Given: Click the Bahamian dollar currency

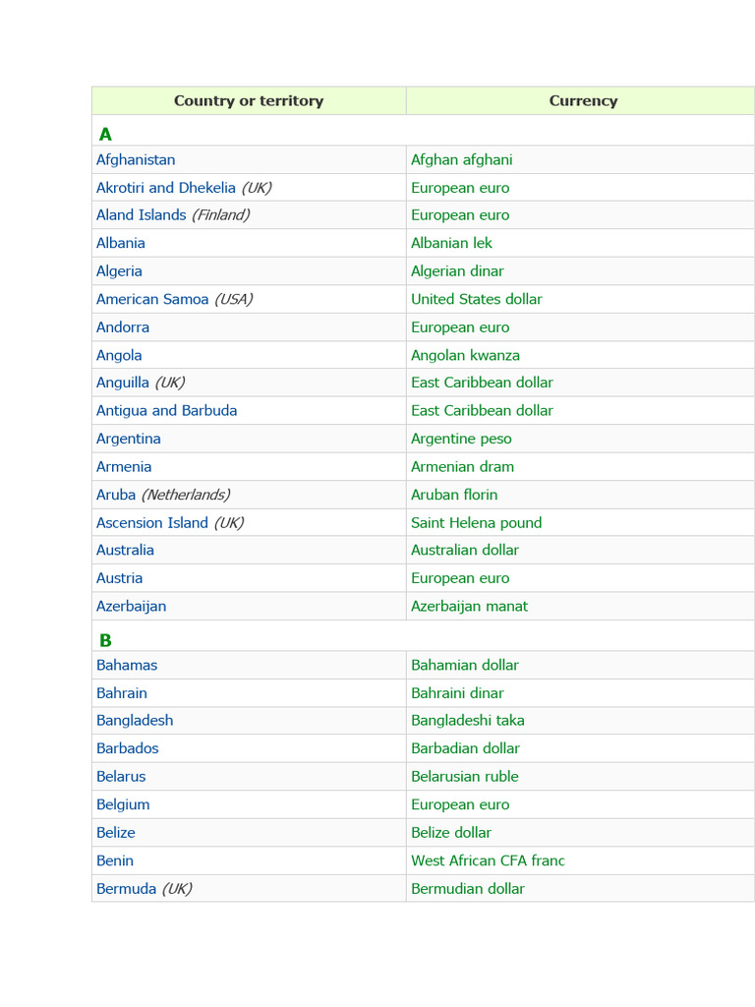Looking at the screenshot, I should (465, 666).
